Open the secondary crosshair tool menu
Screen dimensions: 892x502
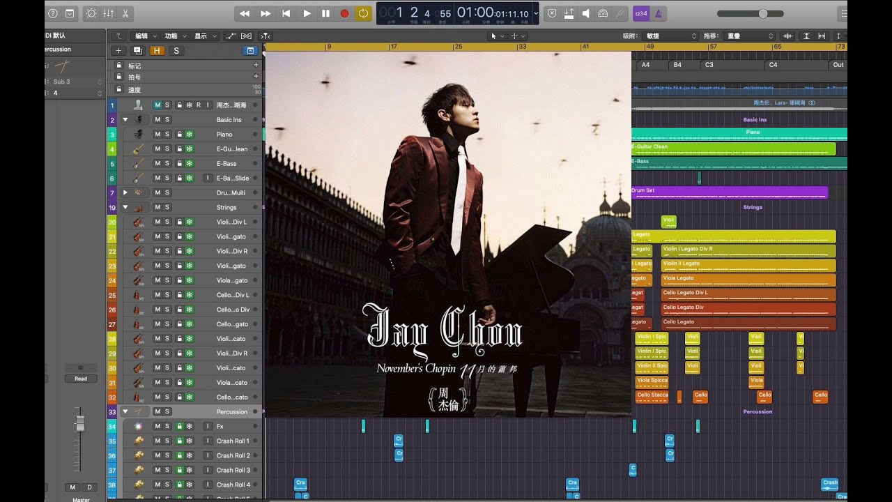pyautogui.click(x=518, y=36)
